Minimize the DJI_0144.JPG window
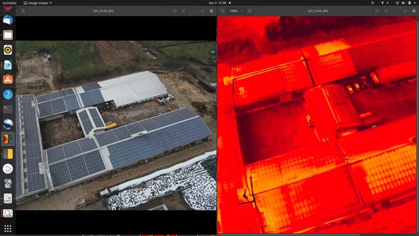 click(396, 11)
